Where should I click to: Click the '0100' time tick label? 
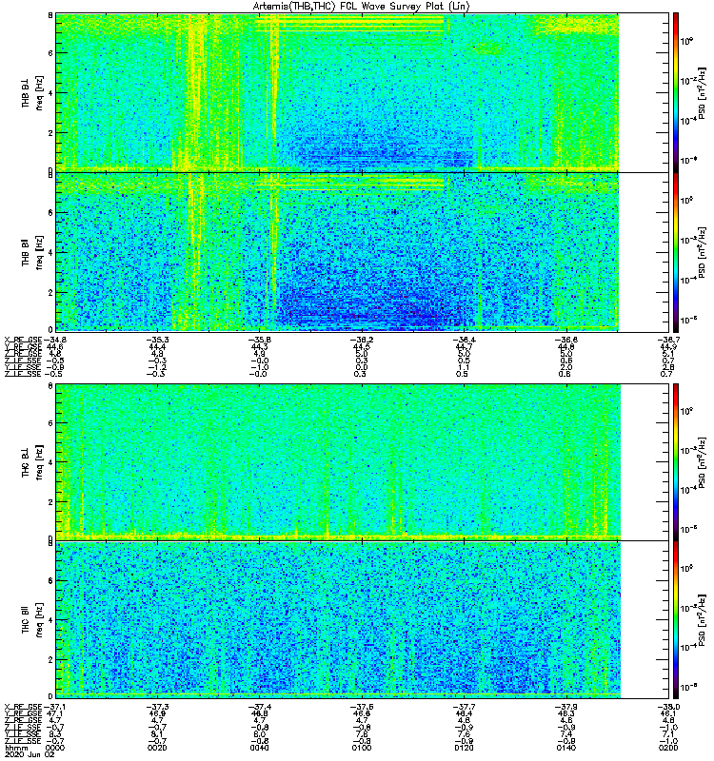[362, 748]
